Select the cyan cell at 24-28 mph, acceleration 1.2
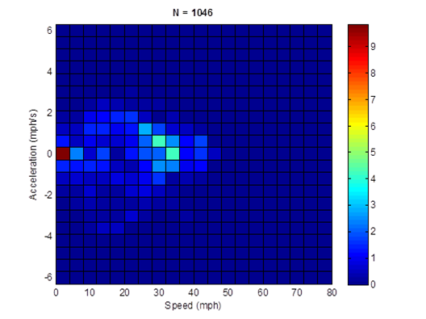Viewport: 426px width, 319px height. pos(145,129)
